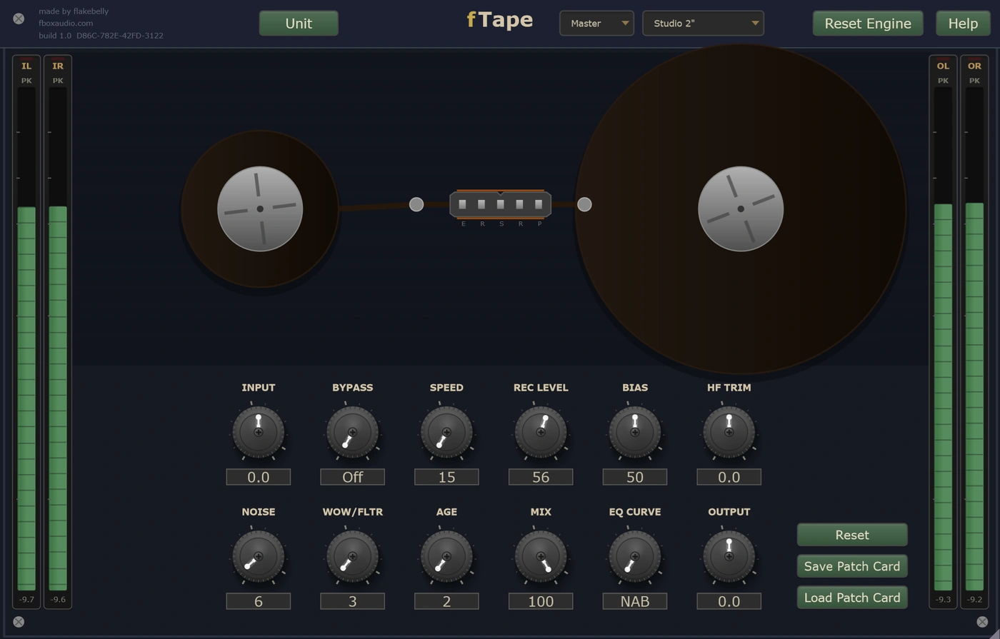
Task: Click the OUTPUT value field
Action: coord(729,601)
